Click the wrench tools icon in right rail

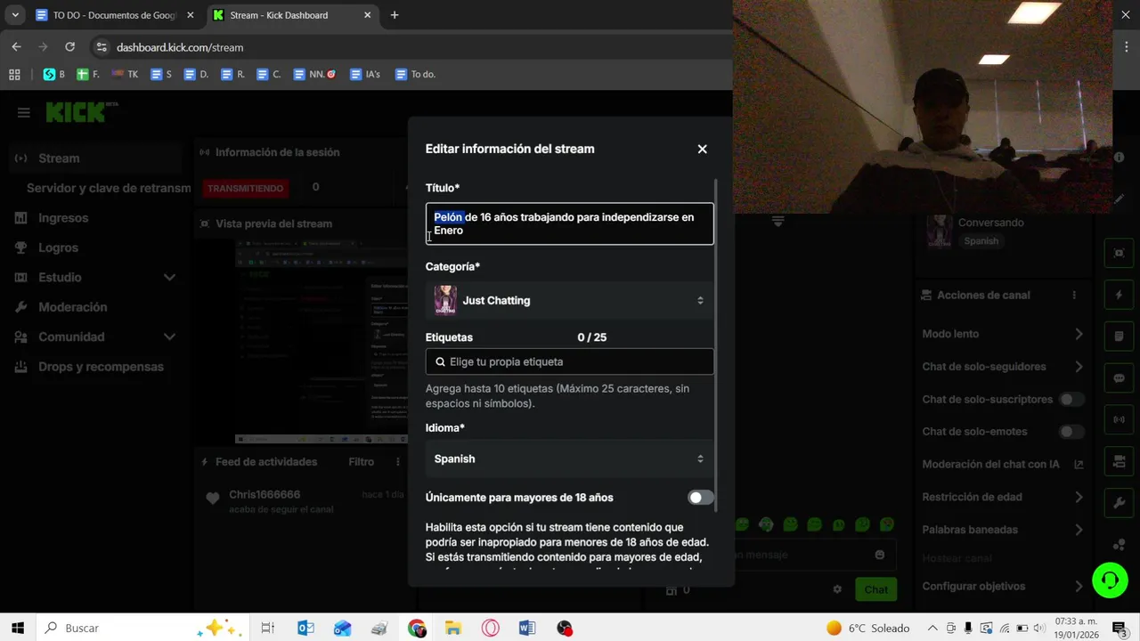tap(1120, 503)
